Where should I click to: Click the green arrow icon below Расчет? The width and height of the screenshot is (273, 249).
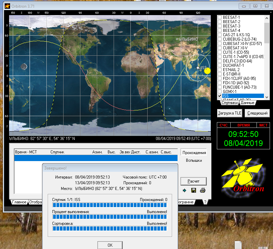(185, 190)
